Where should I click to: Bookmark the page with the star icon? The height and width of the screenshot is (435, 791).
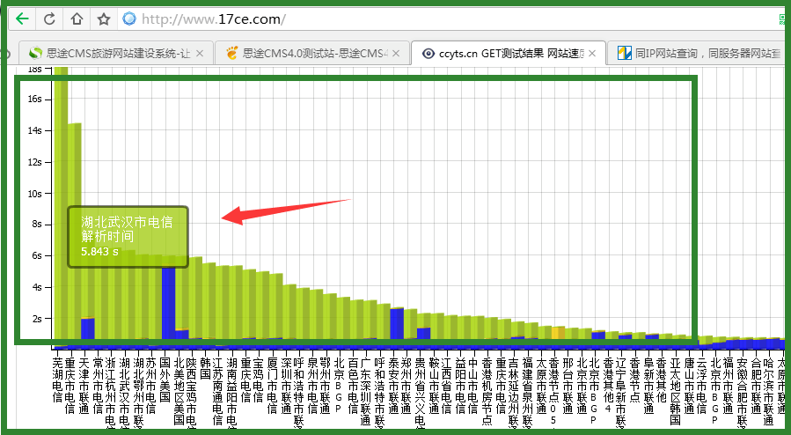pyautogui.click(x=103, y=18)
